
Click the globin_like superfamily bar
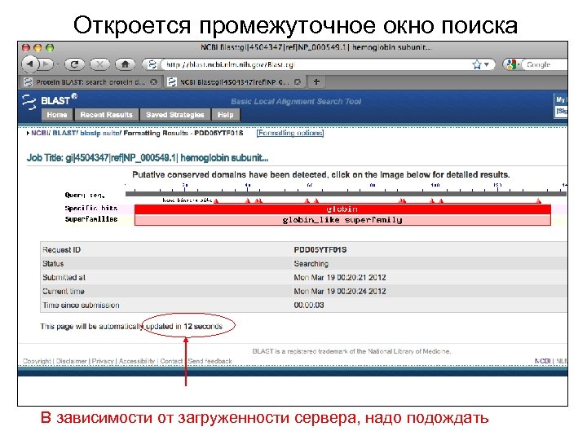click(342, 220)
